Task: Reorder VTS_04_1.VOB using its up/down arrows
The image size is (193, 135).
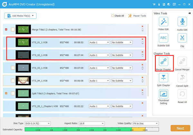Action: 142,81
